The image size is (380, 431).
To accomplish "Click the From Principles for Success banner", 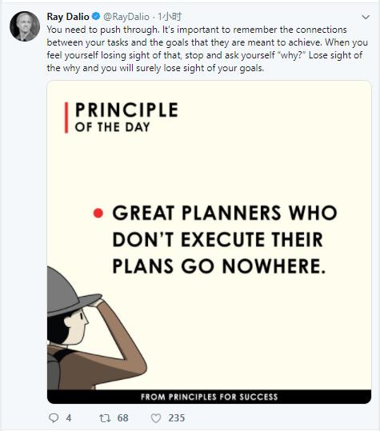I will point(209,397).
